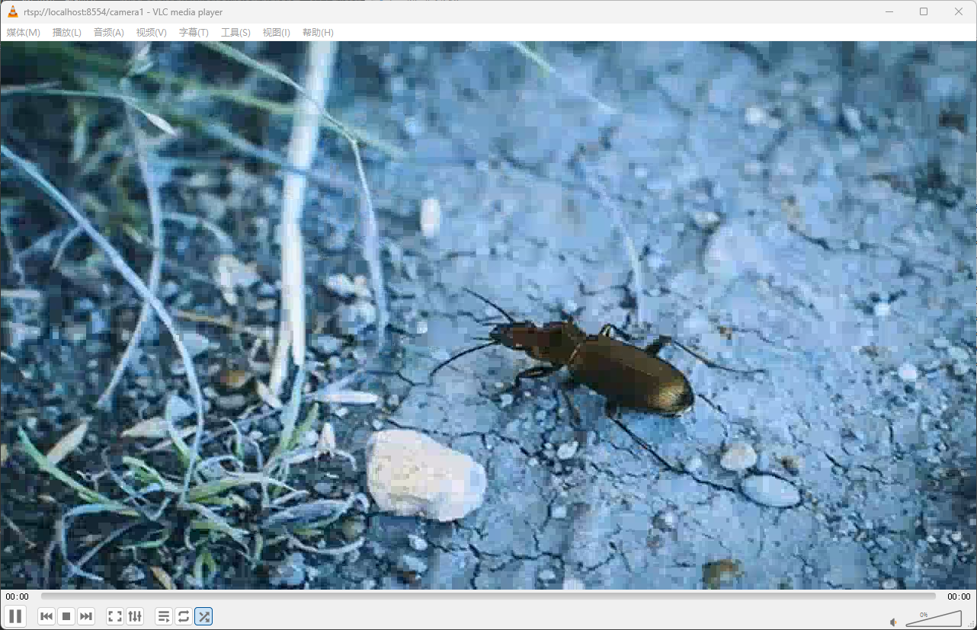Open the 字幕(T) menu

194,32
